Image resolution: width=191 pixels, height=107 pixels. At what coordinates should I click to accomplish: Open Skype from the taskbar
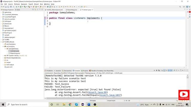click(76, 104)
